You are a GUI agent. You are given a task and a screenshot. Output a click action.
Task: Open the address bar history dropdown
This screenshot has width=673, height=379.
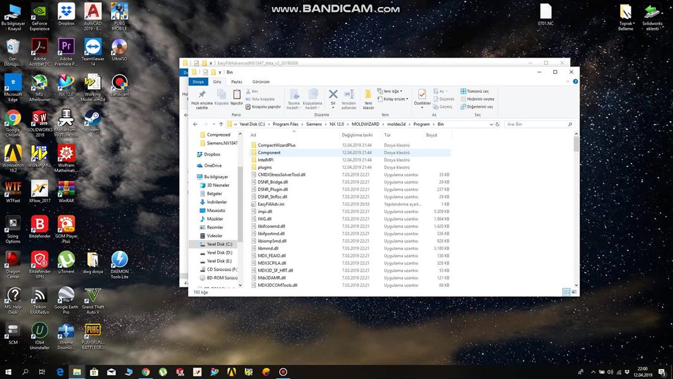point(491,124)
